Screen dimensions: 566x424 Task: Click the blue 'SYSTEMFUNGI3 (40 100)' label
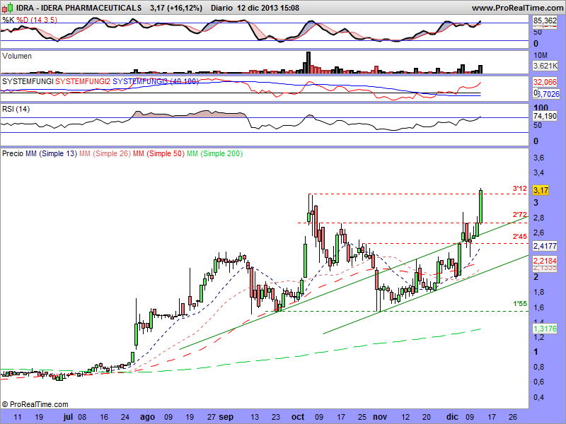[x=156, y=81]
